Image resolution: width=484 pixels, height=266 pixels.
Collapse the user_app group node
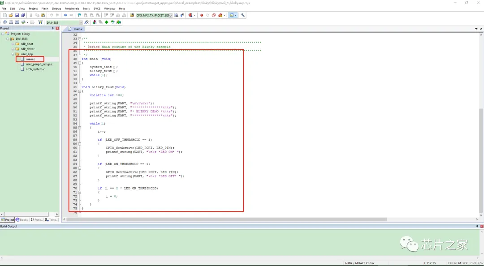[13, 54]
